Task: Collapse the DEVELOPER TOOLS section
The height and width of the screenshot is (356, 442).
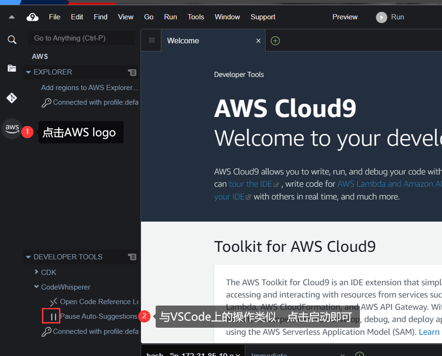Action: click(x=28, y=257)
